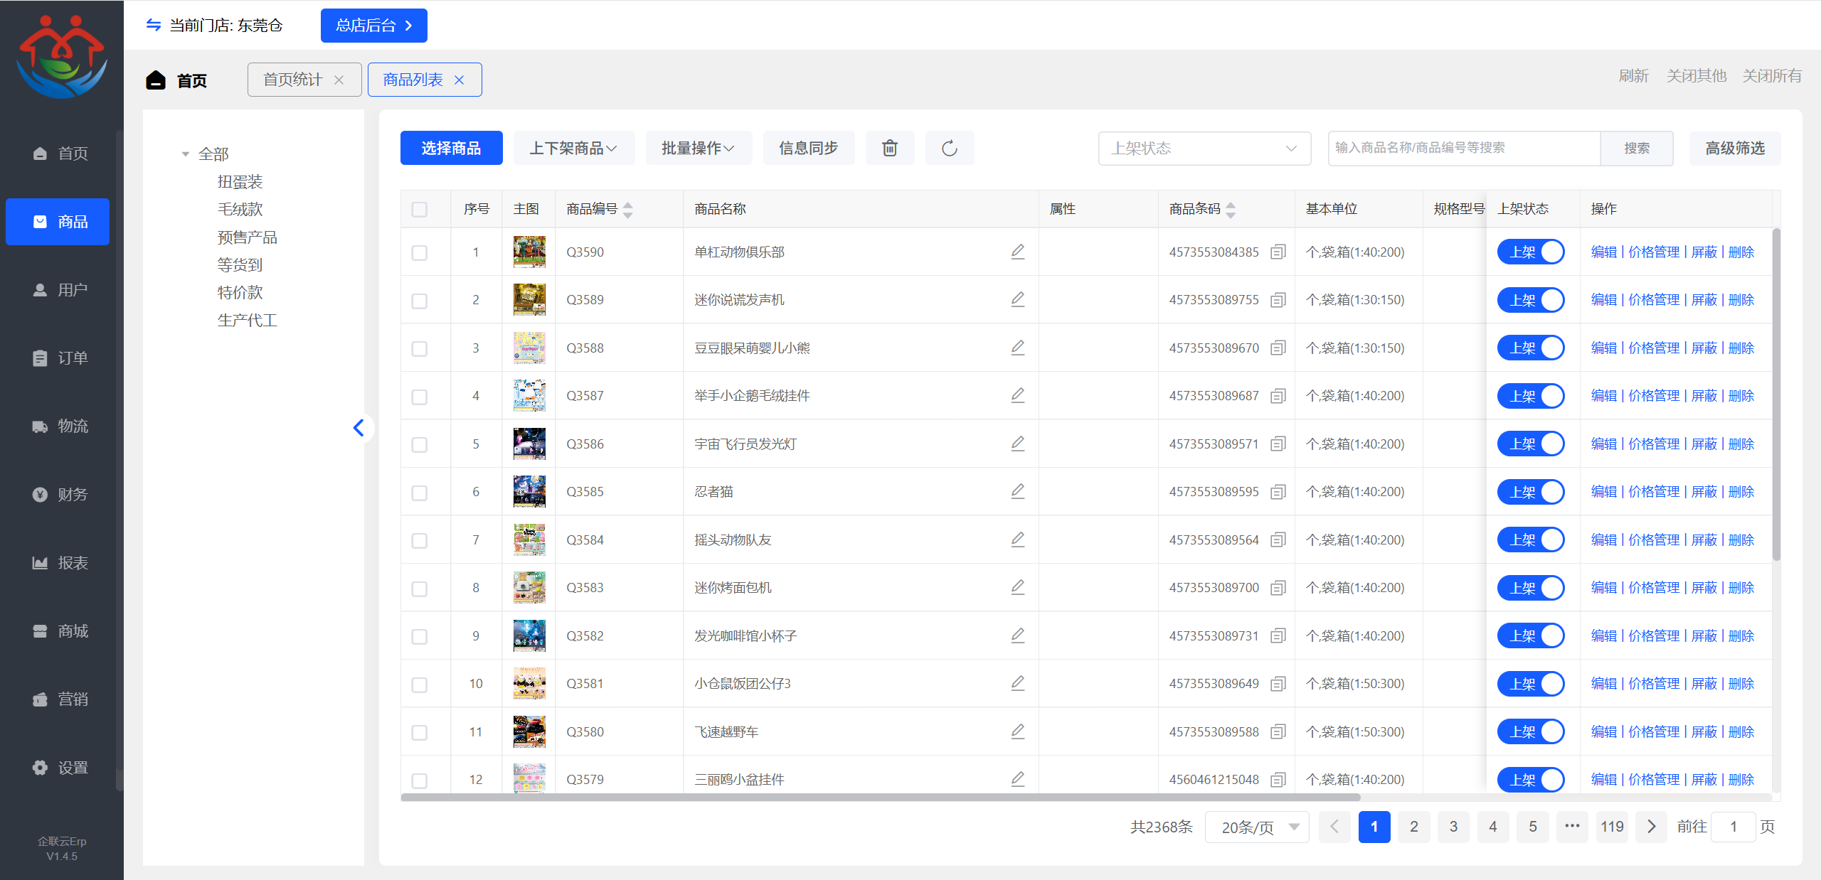The width and height of the screenshot is (1821, 880).
Task: Toggle 上架 switch for Q3589
Action: tap(1530, 300)
